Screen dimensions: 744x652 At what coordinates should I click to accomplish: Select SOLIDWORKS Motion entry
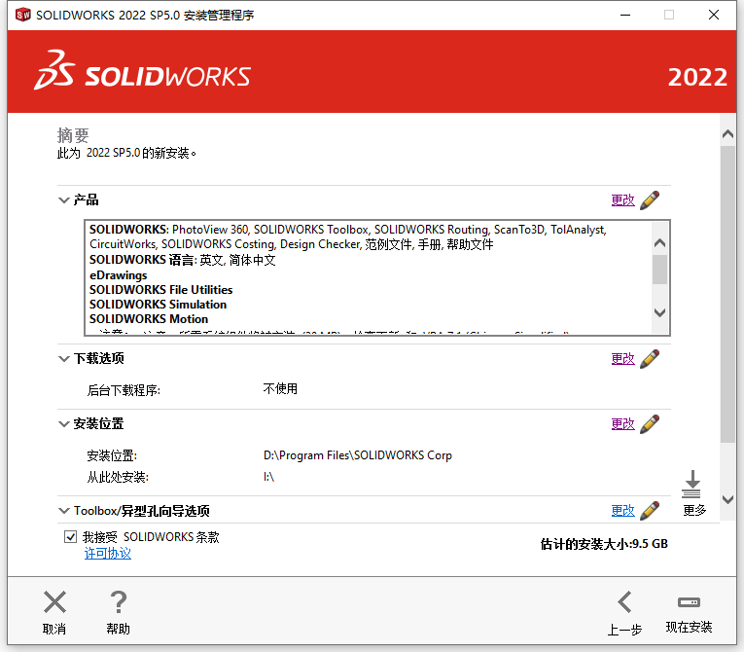coord(149,319)
